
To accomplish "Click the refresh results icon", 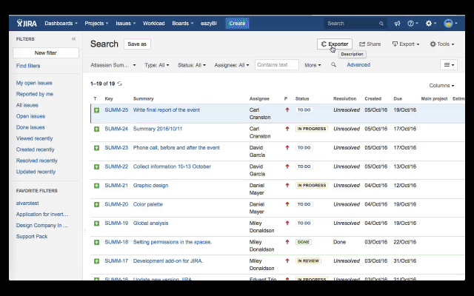I will coord(120,84).
